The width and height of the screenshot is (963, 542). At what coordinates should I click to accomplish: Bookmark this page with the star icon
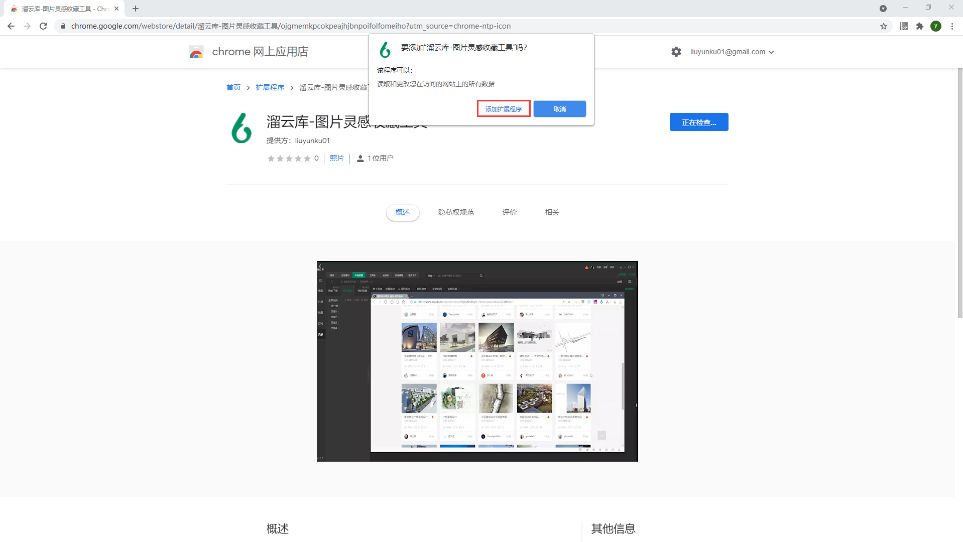click(884, 26)
